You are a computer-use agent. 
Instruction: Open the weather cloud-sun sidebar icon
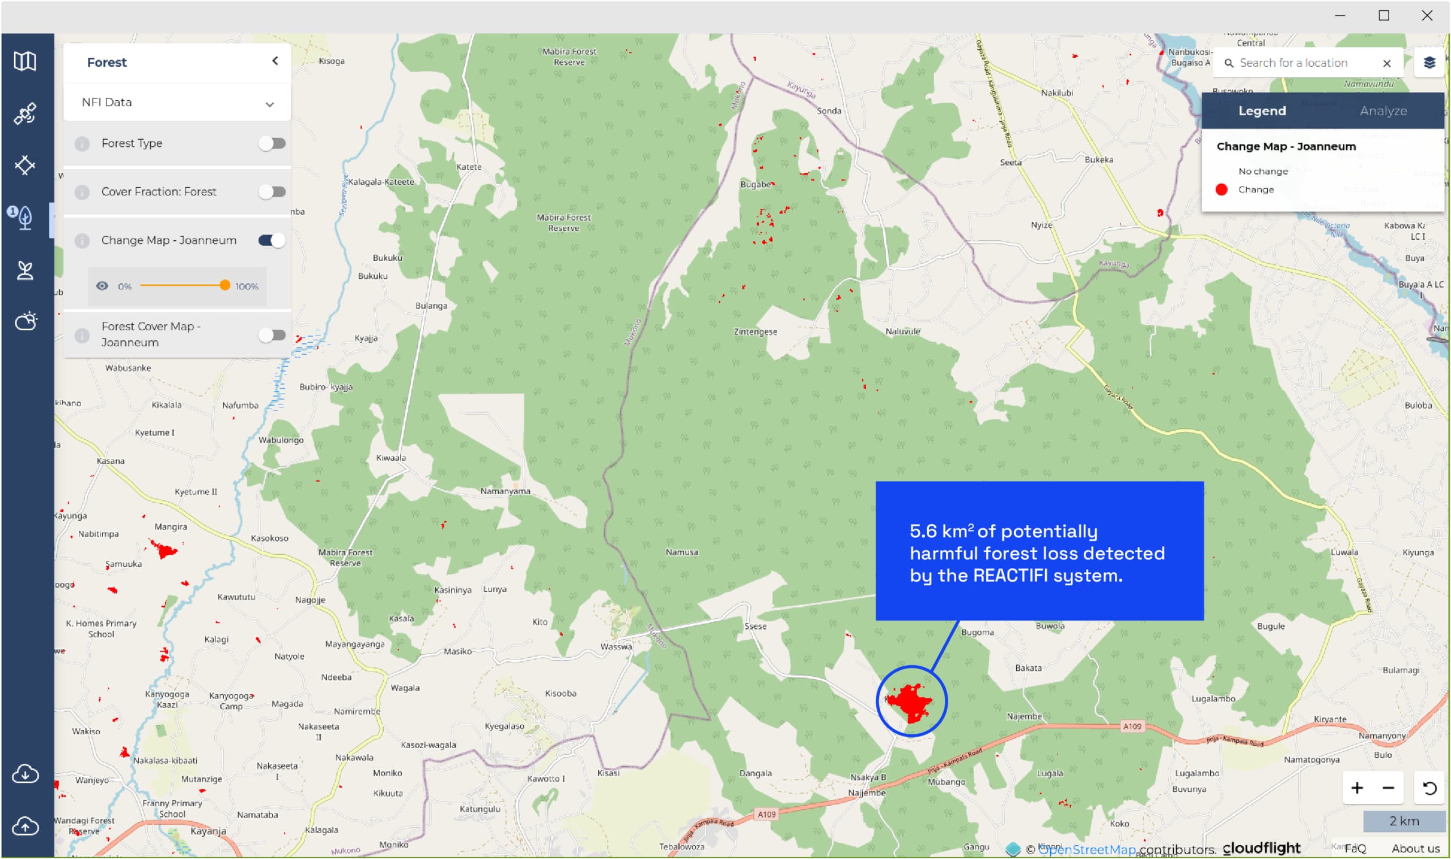click(x=26, y=321)
